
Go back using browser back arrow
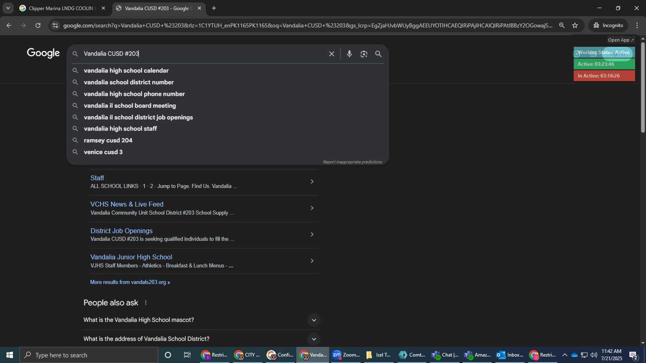(x=9, y=25)
